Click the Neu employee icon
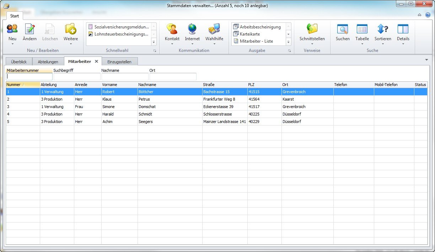 coord(12,29)
